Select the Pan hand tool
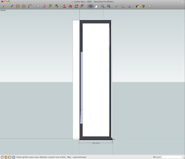Viewport: 185px width, 159px height. (96, 6)
